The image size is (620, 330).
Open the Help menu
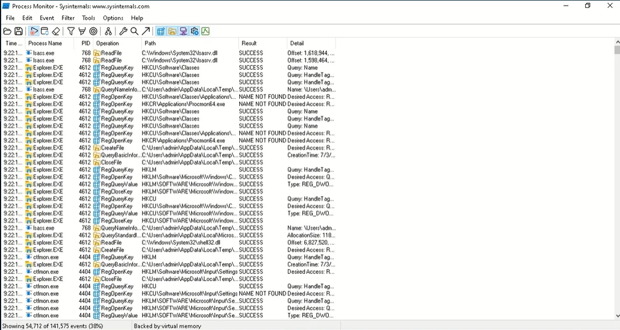click(x=137, y=18)
